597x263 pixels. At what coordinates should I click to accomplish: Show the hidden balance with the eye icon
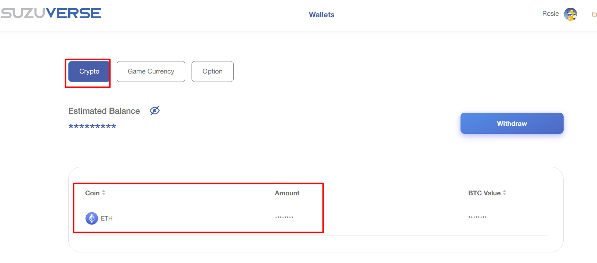pyautogui.click(x=155, y=110)
